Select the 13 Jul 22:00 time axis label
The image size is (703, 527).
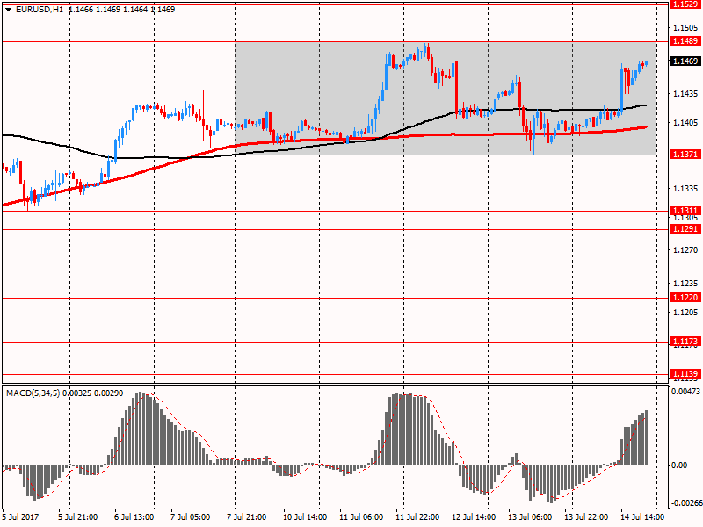586,517
